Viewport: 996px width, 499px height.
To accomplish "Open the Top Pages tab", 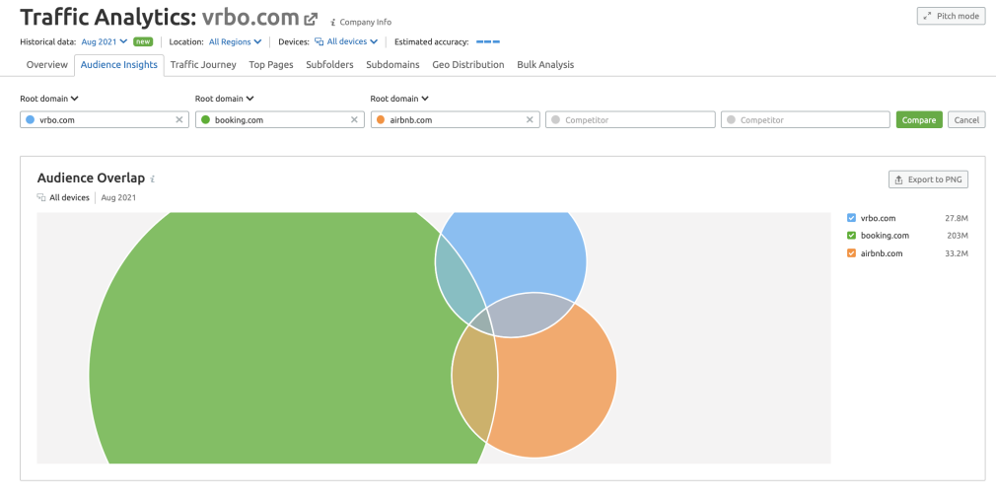I will tap(271, 65).
